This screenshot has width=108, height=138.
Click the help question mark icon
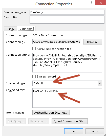[x=91, y=3]
